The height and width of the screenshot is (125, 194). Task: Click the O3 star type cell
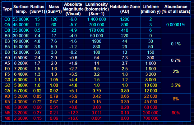(x=7, y=19)
